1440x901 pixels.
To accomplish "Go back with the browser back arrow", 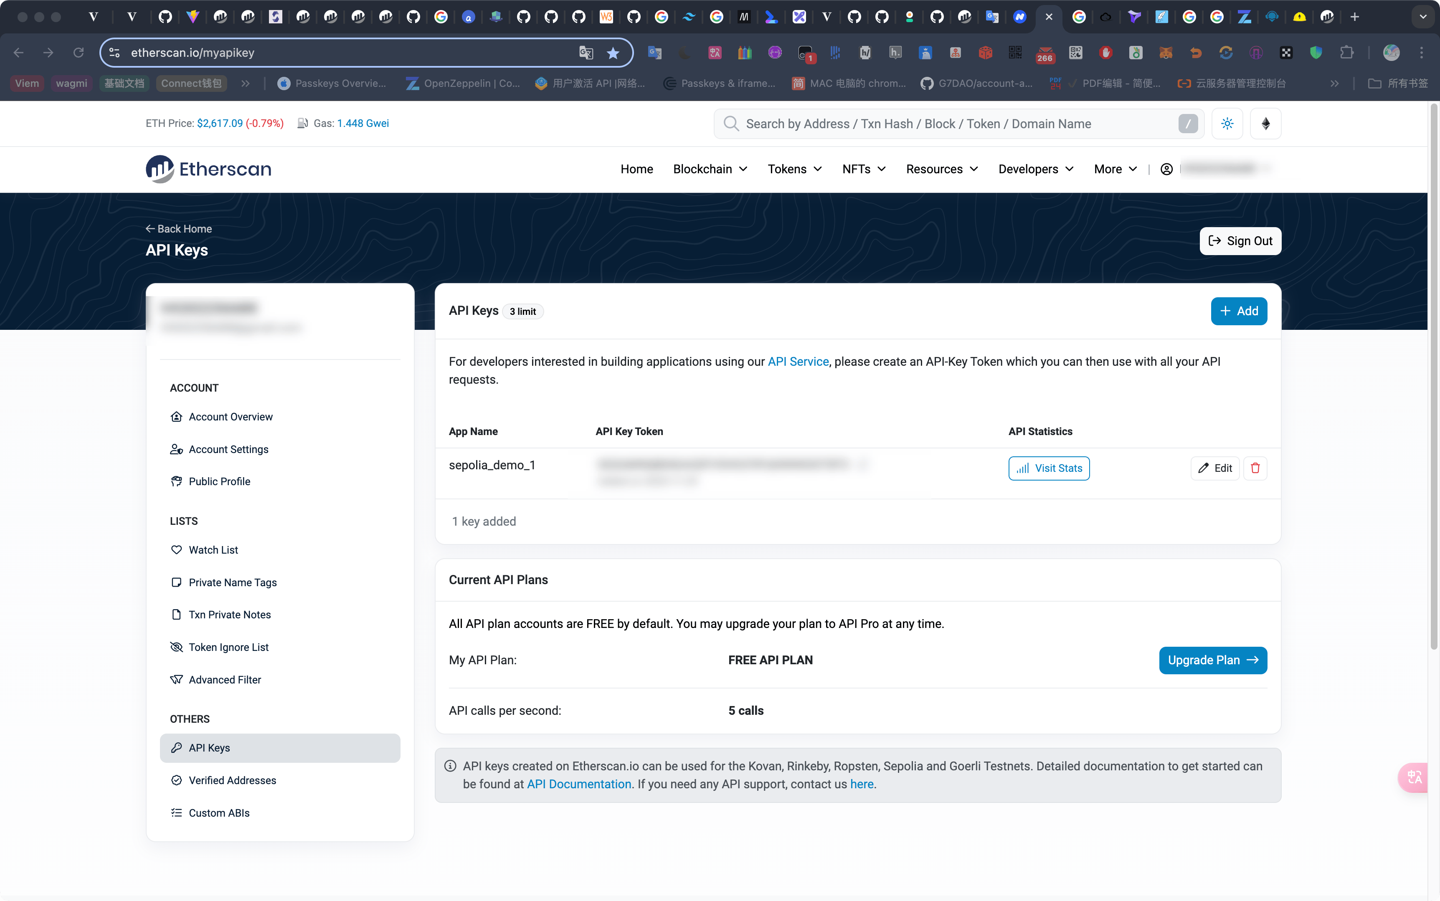I will [x=18, y=53].
